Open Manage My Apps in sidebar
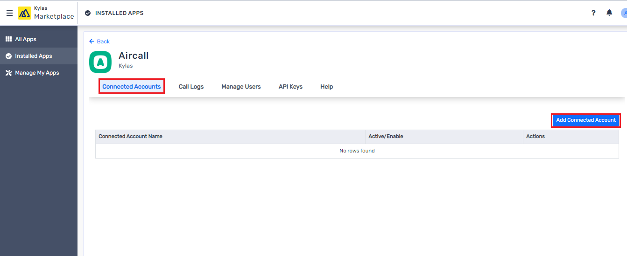This screenshot has width=627, height=256. (x=39, y=73)
